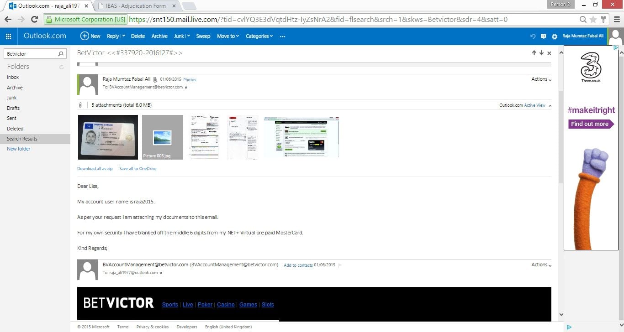Open the Outlook settings gear
The image size is (624, 332).
click(x=555, y=36)
